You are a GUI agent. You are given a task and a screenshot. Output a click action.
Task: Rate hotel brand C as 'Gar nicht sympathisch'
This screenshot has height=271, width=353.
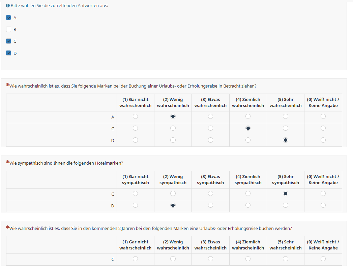pyautogui.click(x=135, y=194)
